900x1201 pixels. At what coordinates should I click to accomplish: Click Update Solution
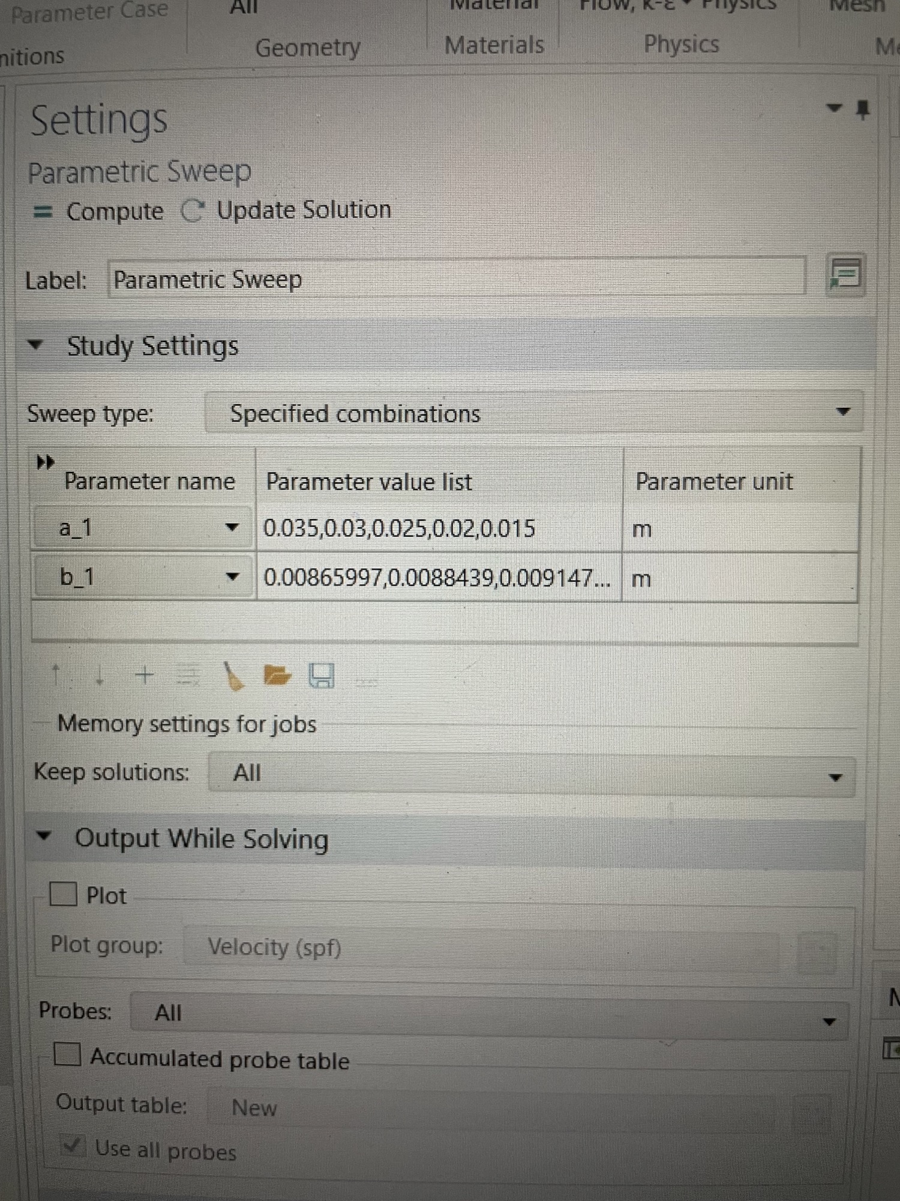tap(287, 210)
